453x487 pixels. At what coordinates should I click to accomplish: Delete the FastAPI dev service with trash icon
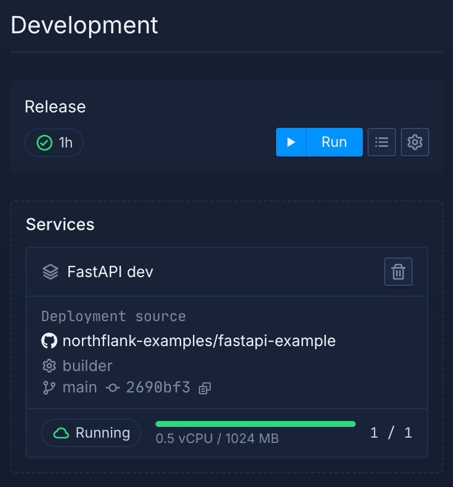398,272
